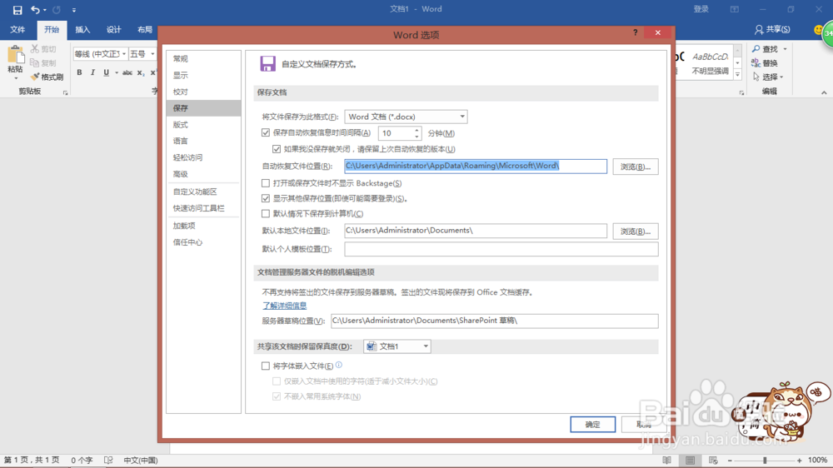Click 确定 OK button

[x=593, y=425]
